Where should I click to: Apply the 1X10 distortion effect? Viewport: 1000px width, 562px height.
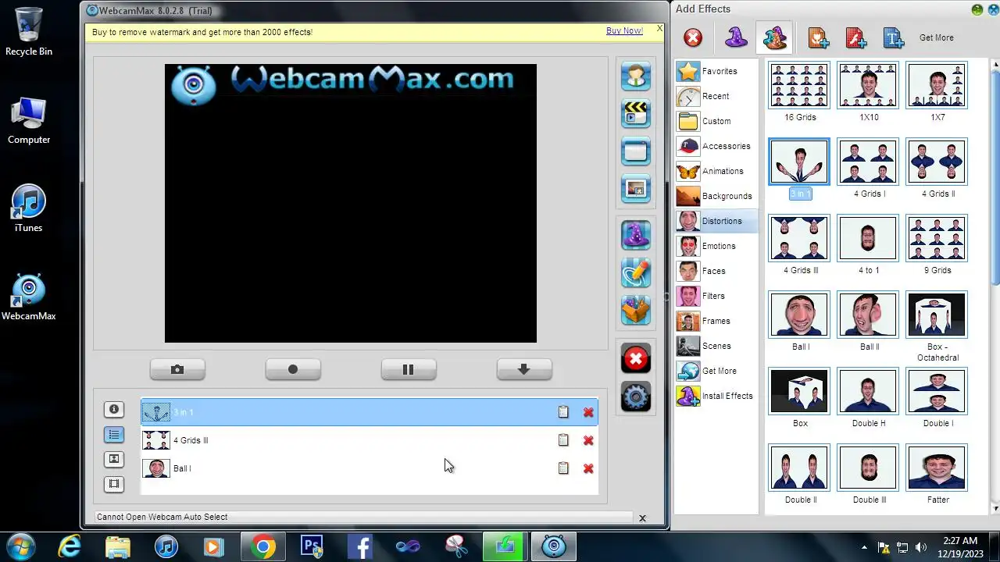coord(868,85)
